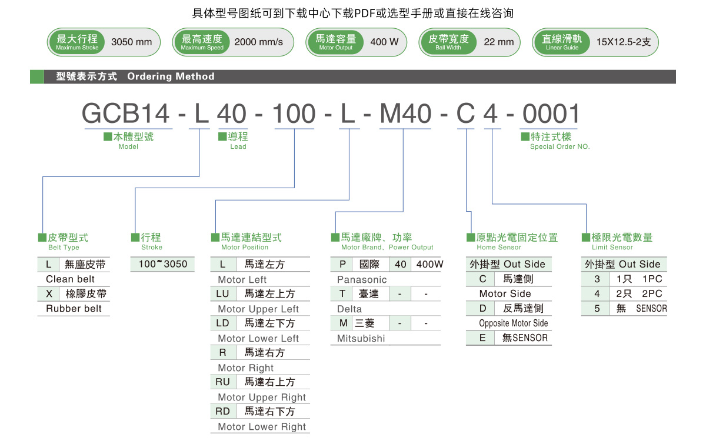Click the 本體型號 Model label
This screenshot has height=441, width=706.
pyautogui.click(x=128, y=141)
